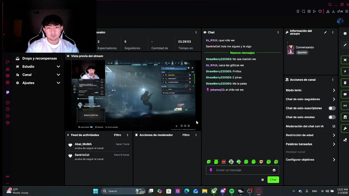The image size is (349, 196).
Task: Open the pin tab icon in browser toolbar
Action: 298,11
